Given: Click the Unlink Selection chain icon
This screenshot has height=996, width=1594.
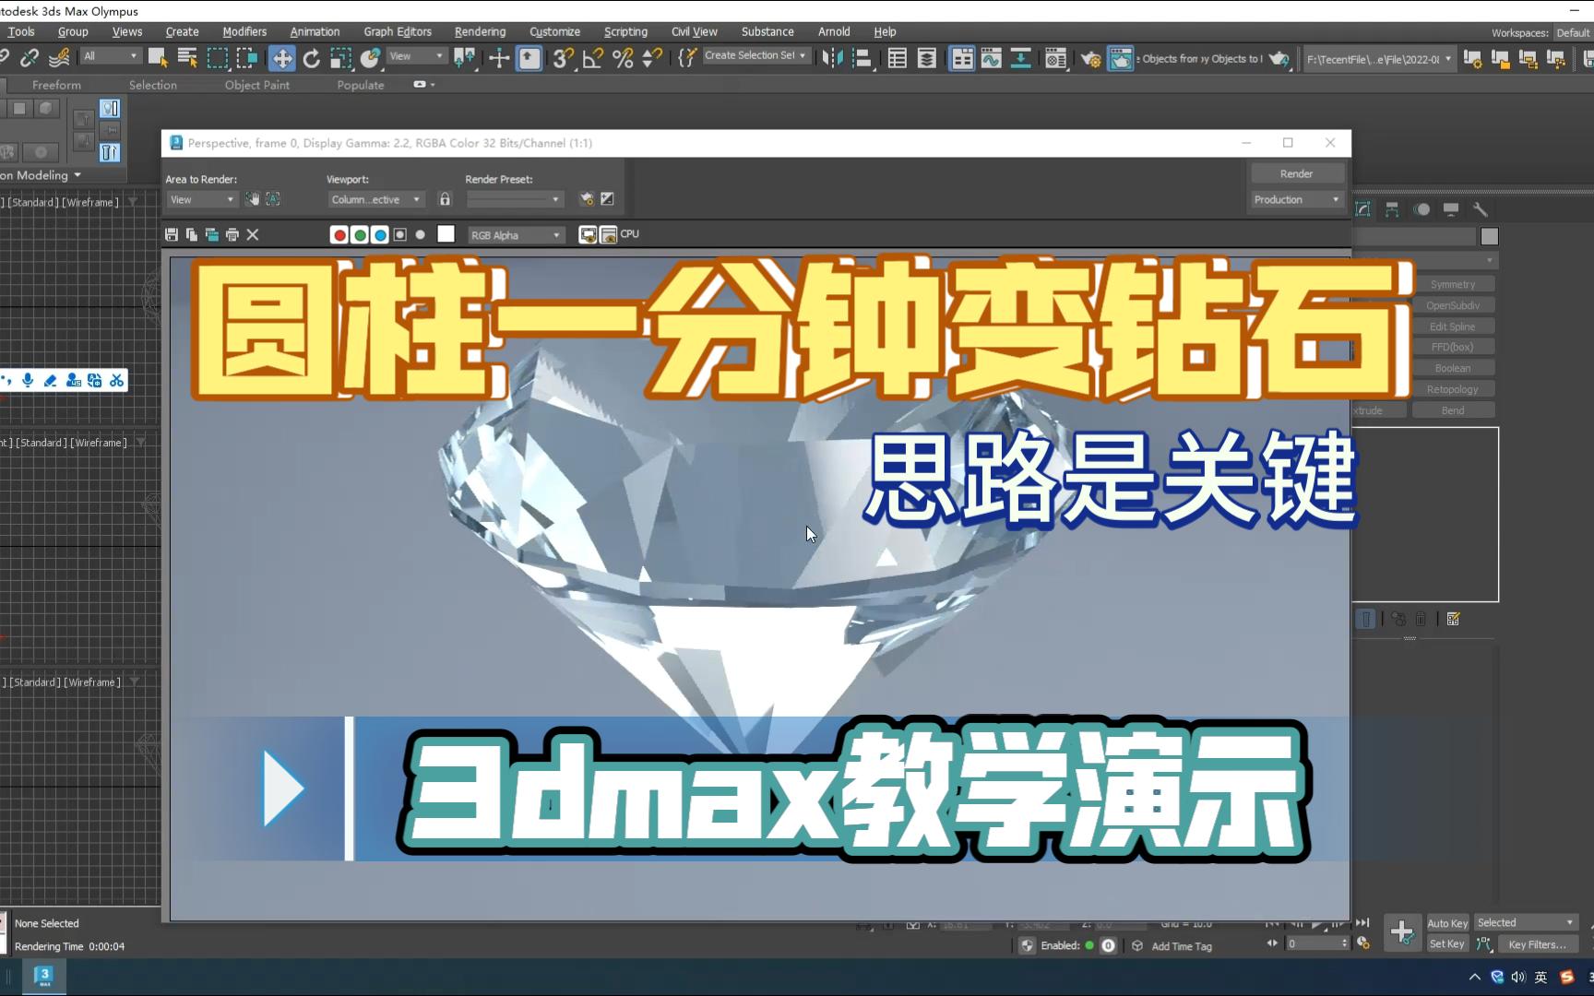Looking at the screenshot, I should coord(30,58).
